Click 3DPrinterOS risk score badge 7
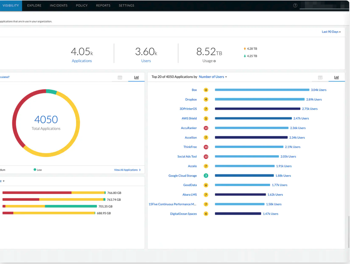Viewport: 350px width, 264px height. click(x=206, y=109)
